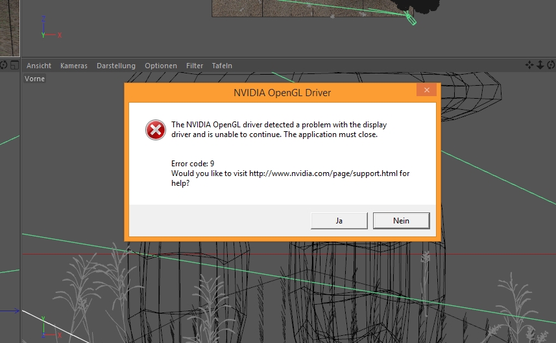This screenshot has width=556, height=343.
Task: Click the nvidia.com support URL text
Action: [323, 173]
